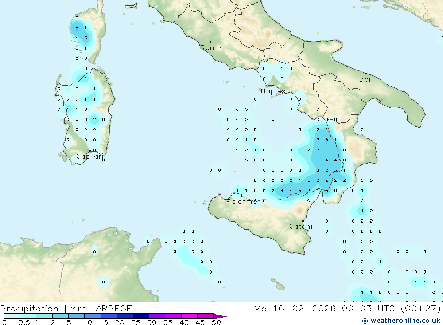Select the lightest 0.1–0.5 mm legend swatch
443x325 pixels.
(12, 316)
